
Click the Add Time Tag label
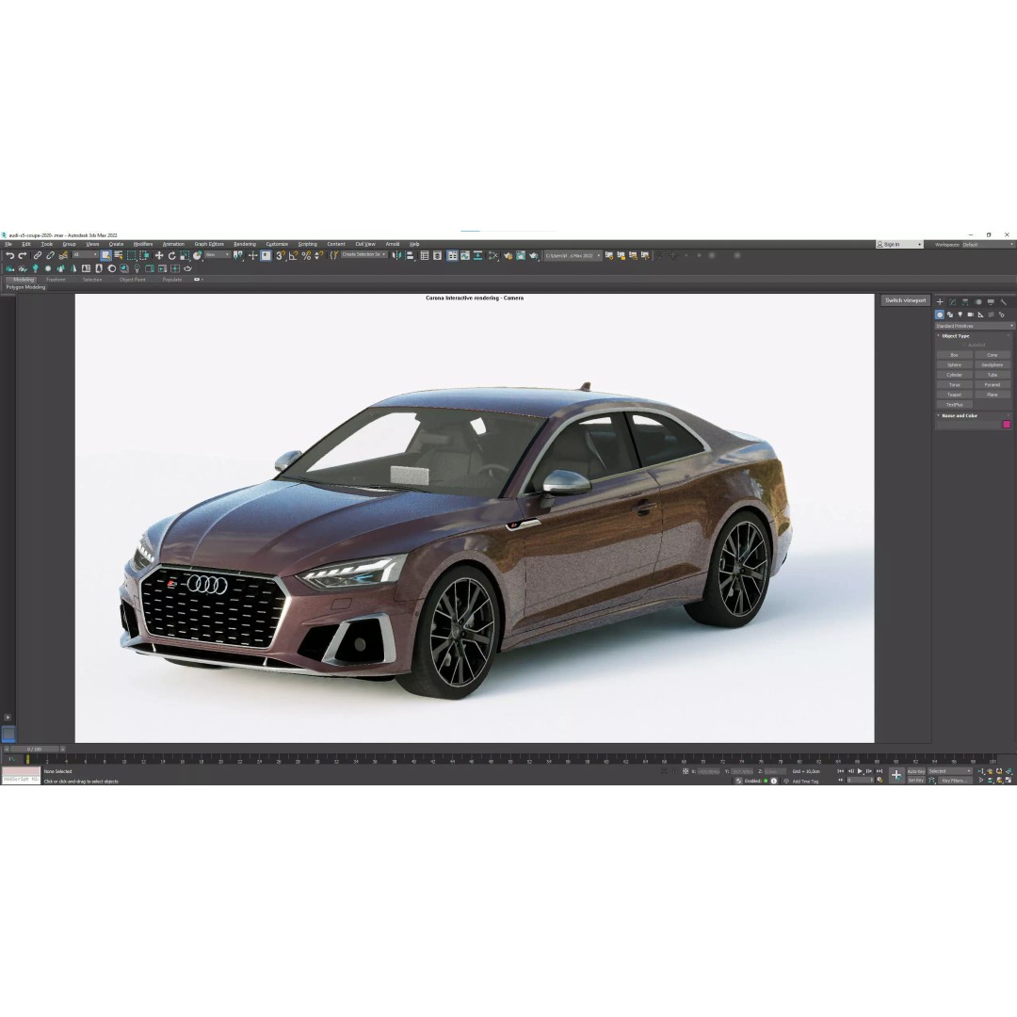[x=805, y=782]
